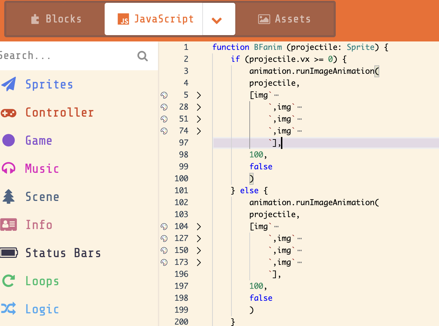Expand folded code at line 5
This screenshot has width=439, height=326.
pos(199,95)
